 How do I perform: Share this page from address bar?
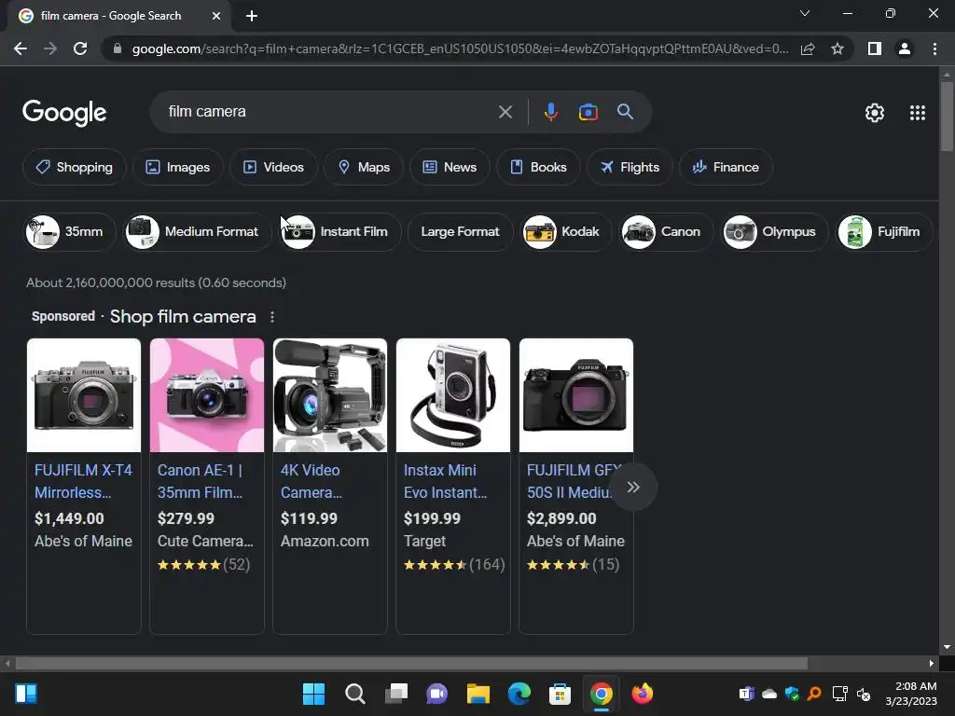[808, 48]
